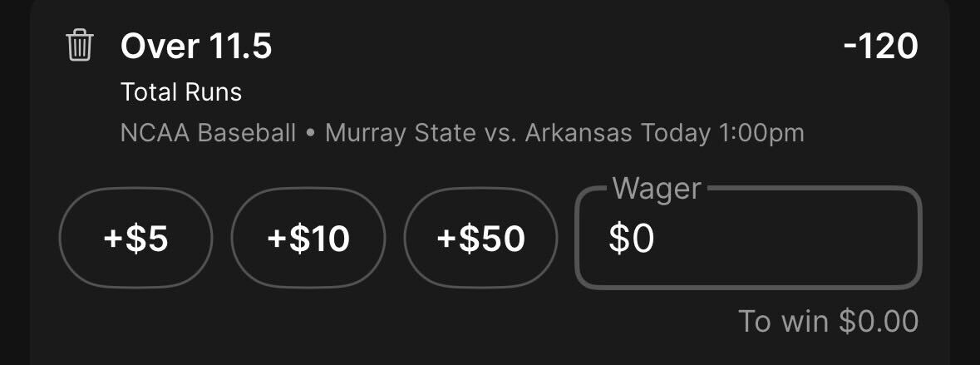
Task: Tap the Total Runs market label
Action: [x=181, y=92]
